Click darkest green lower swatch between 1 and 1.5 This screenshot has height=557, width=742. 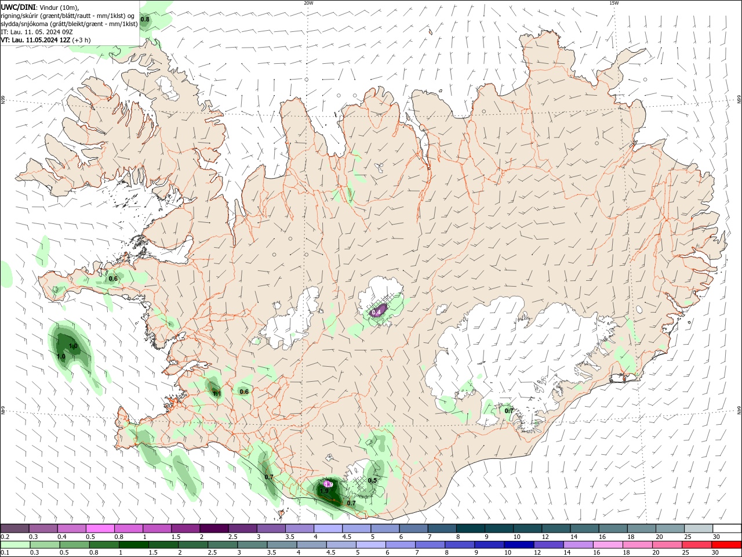pyautogui.click(x=133, y=545)
